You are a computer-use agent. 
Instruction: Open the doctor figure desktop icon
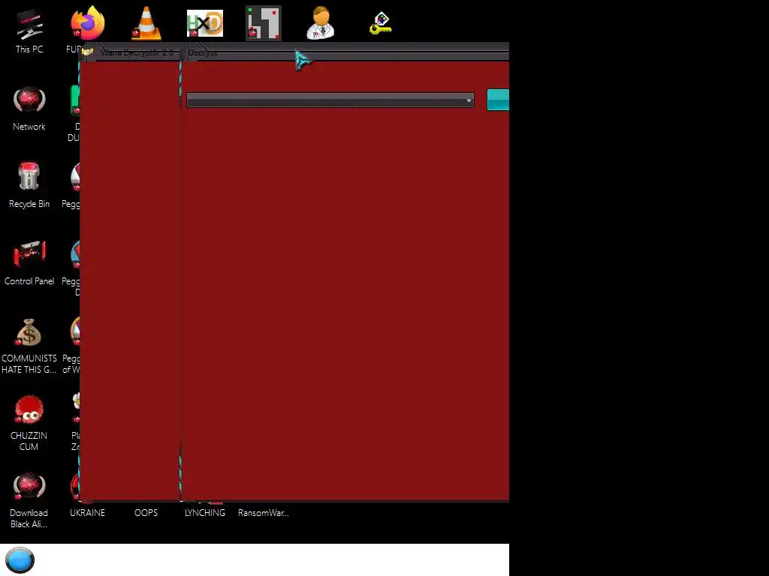point(321,23)
